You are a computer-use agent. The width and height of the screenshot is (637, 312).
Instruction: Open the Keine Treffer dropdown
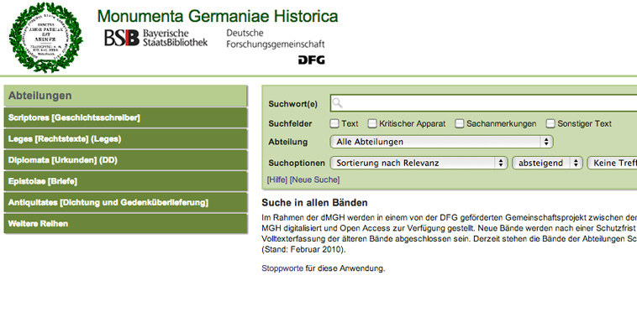[613, 163]
